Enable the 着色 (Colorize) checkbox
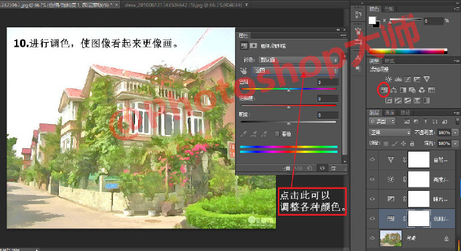Viewport: 461px width, 251px height. click(277, 134)
